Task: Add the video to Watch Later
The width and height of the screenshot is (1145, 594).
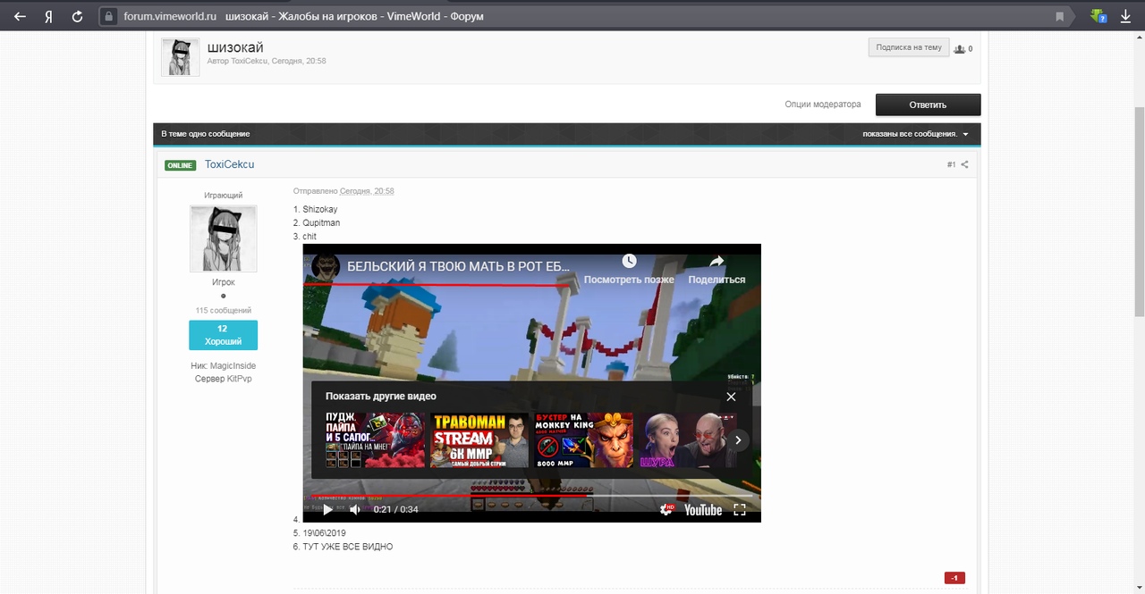Action: [629, 267]
